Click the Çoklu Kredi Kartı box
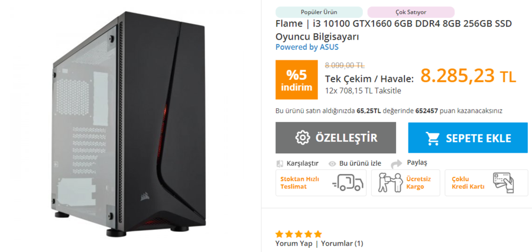This screenshot has height=252, width=532. click(485, 183)
